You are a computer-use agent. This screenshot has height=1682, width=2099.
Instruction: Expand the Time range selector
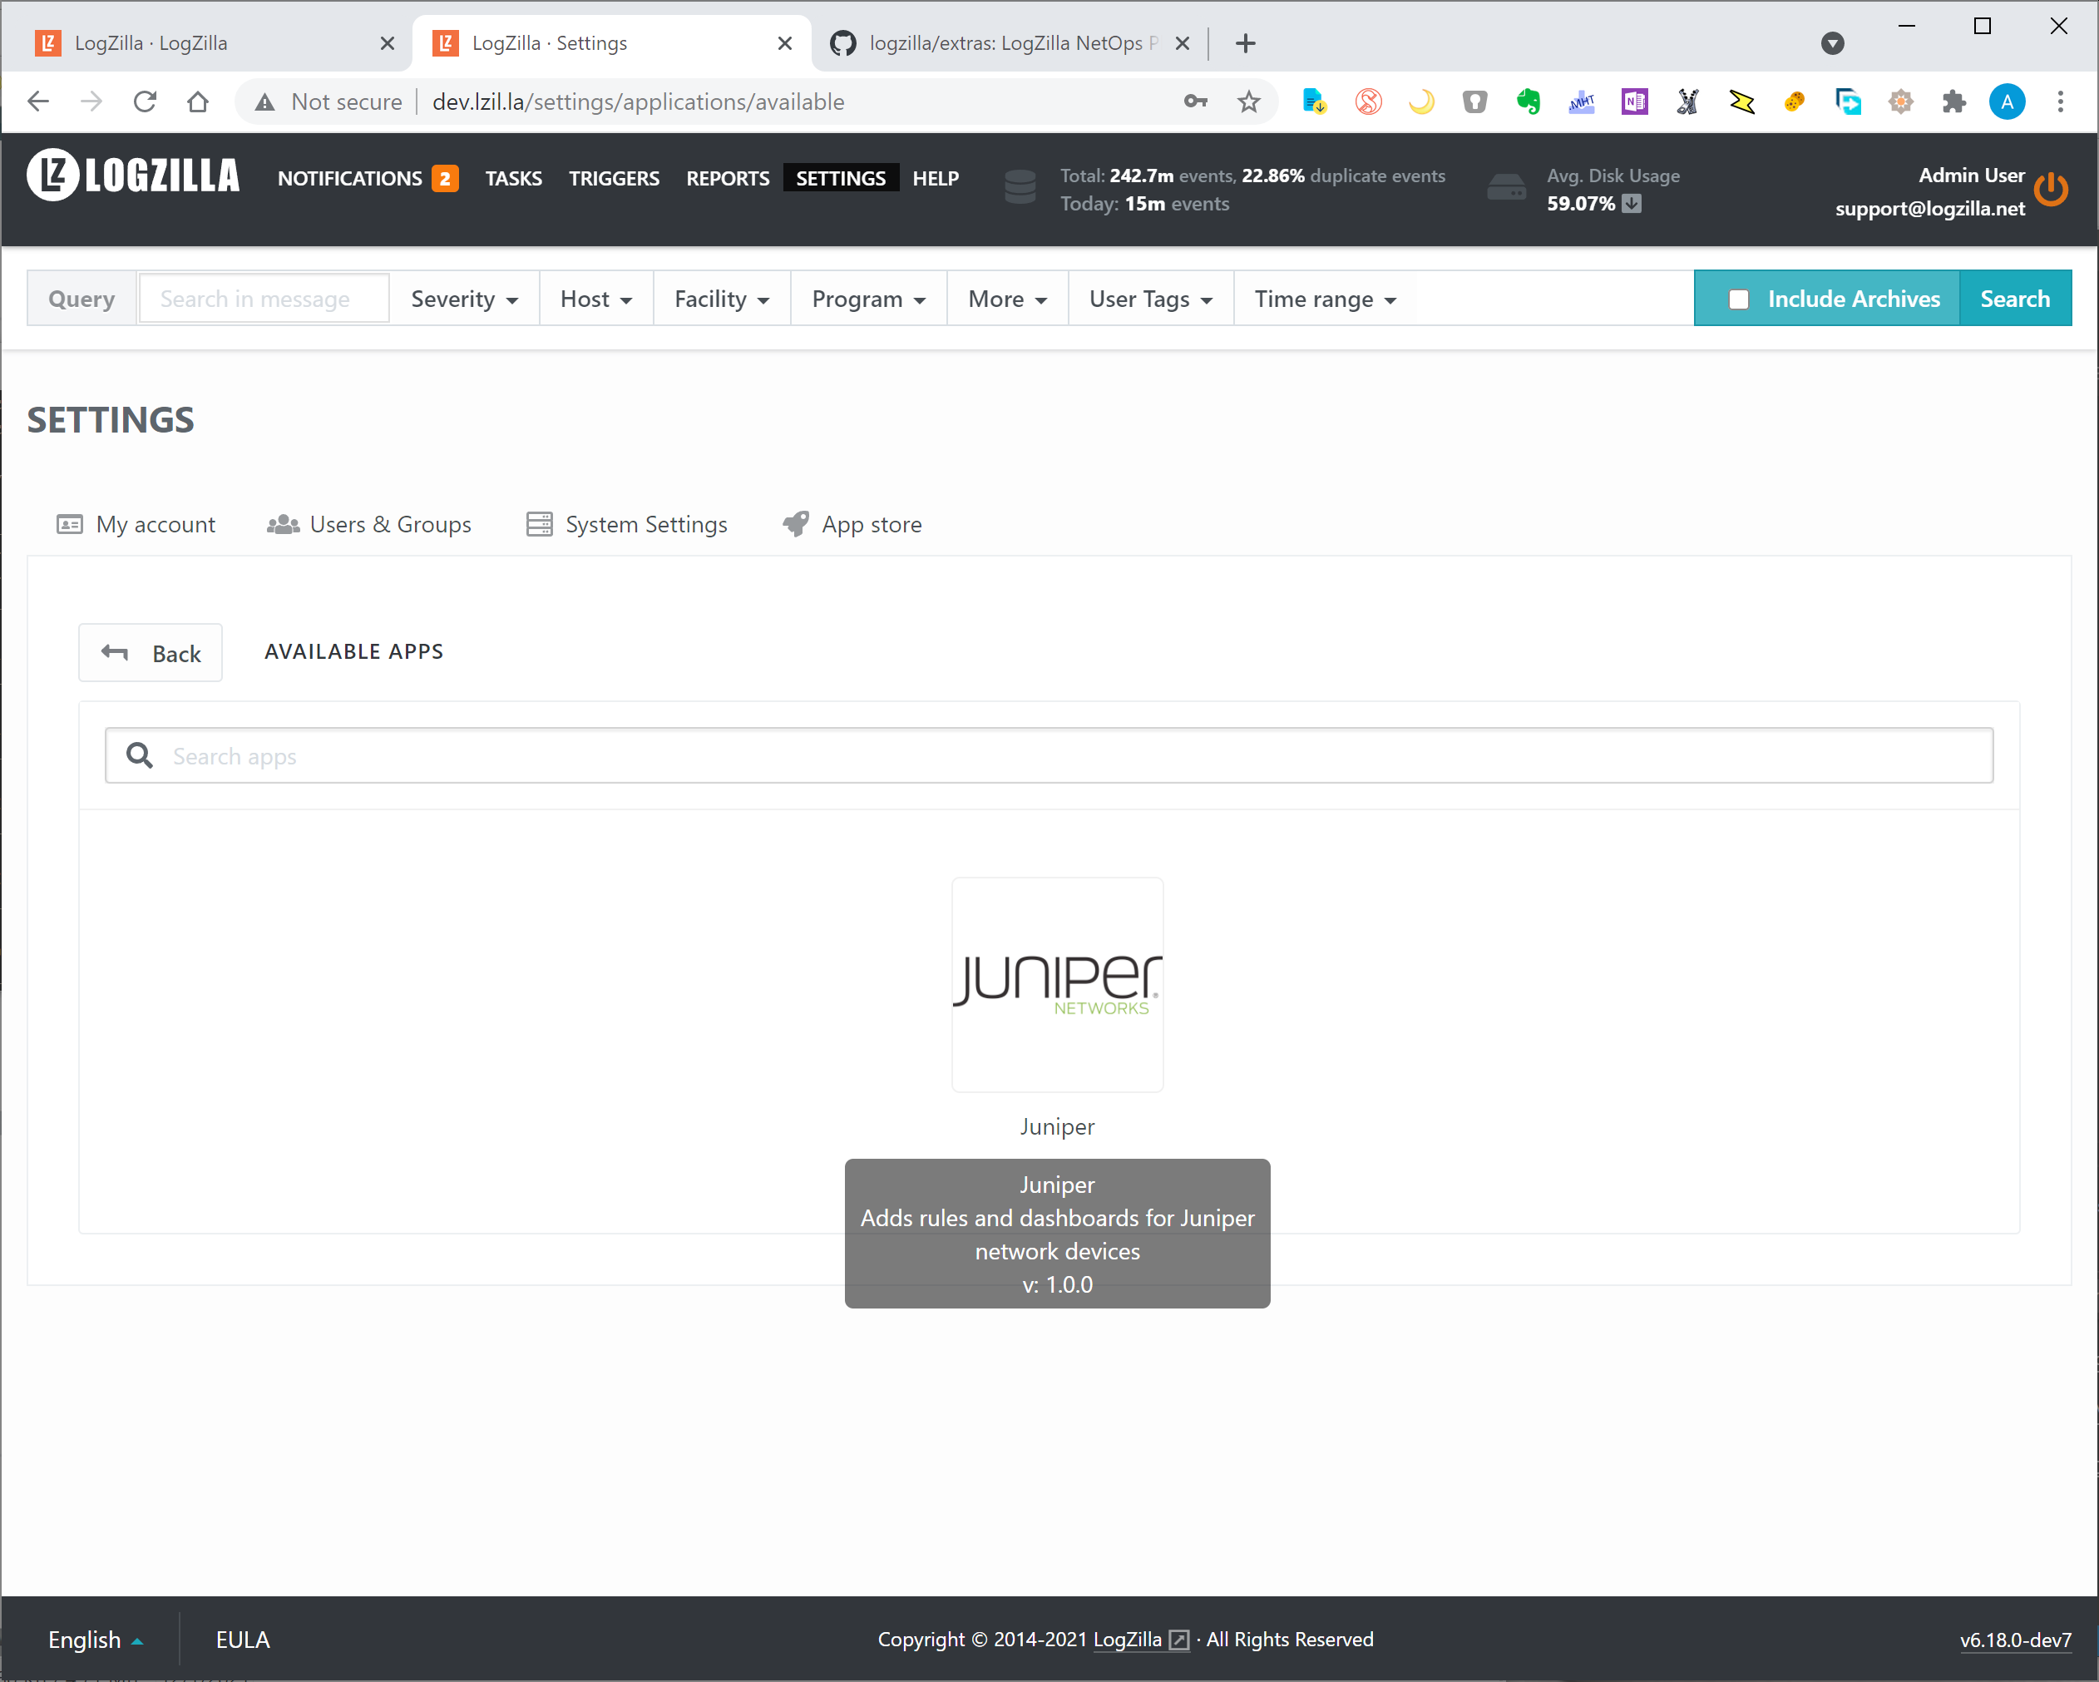coord(1324,299)
